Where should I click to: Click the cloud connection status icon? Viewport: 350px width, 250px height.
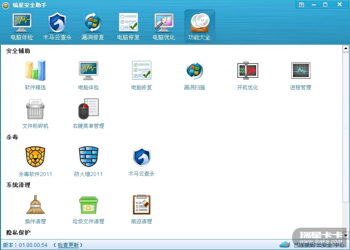(x=285, y=244)
